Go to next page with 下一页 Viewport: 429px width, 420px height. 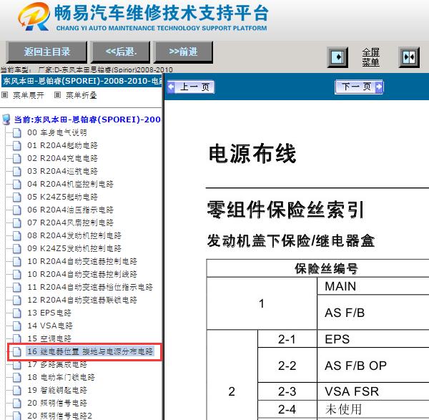click(x=359, y=87)
